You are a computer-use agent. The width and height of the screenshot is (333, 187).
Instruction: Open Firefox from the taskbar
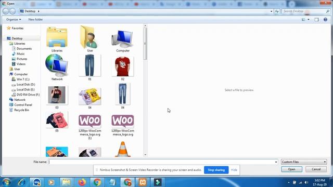[x=82, y=182]
